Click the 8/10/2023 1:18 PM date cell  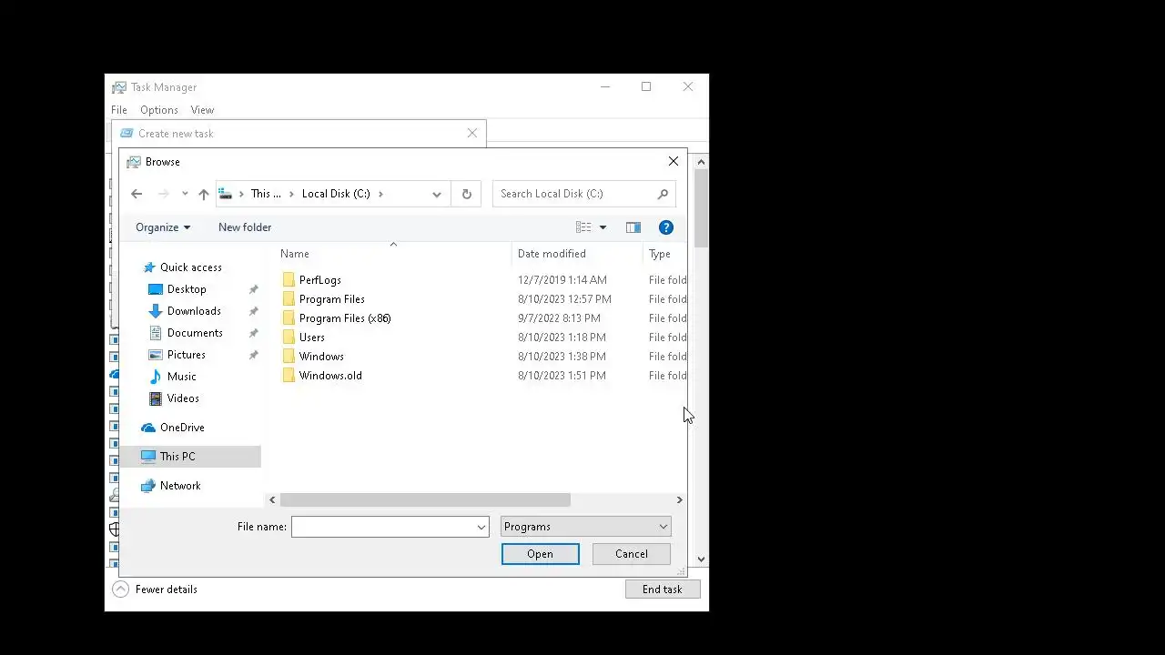pos(562,338)
